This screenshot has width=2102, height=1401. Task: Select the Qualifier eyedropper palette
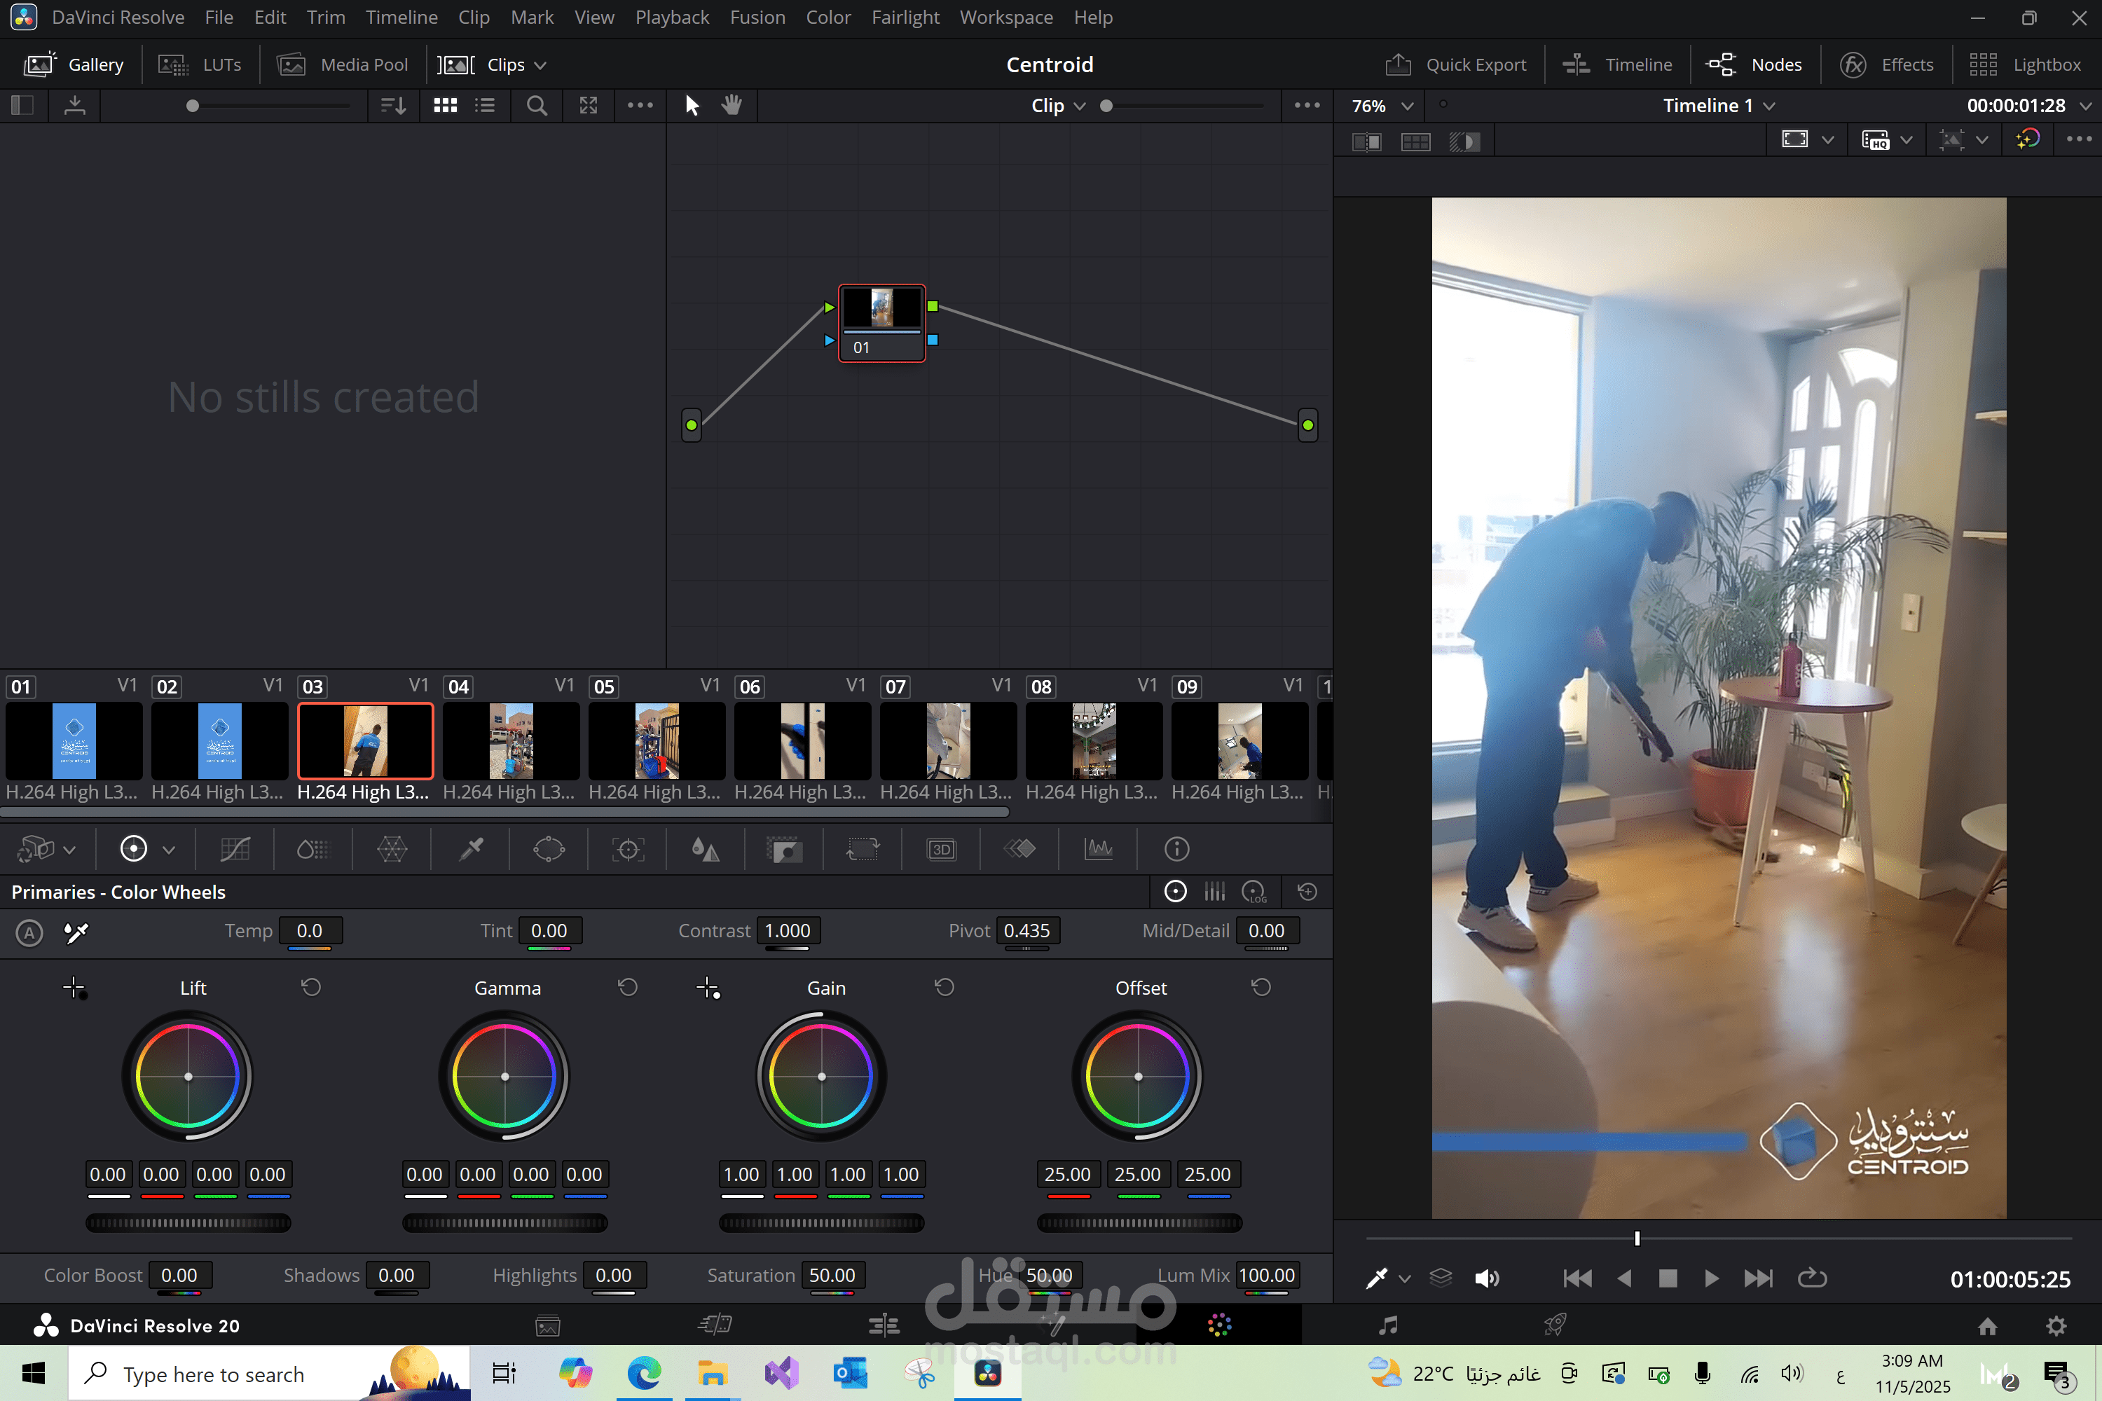(471, 849)
